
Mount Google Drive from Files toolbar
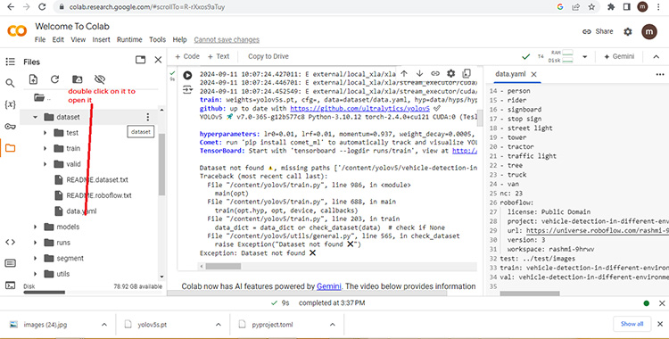click(78, 79)
